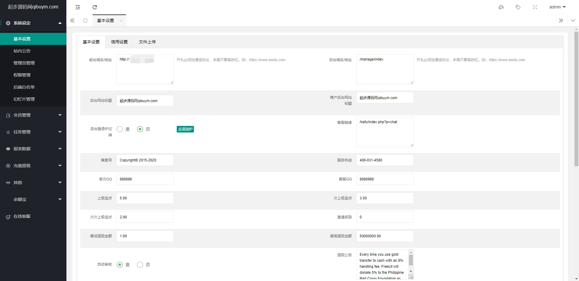Expand the 充值提现 sidebar menu
This screenshot has height=281, width=579.
[x=33, y=166]
